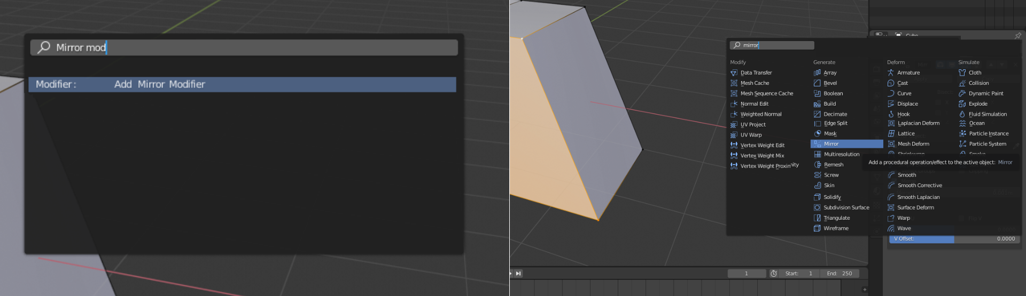This screenshot has width=1026, height=296.
Task: Add the Edge Split modifier
Action: (830, 123)
